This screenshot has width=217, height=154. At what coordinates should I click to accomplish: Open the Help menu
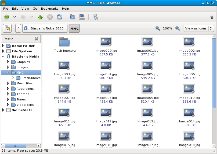click(x=66, y=9)
